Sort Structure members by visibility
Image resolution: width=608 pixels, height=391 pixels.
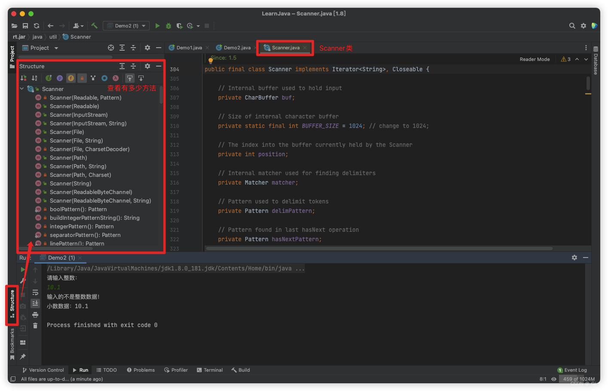[24, 78]
